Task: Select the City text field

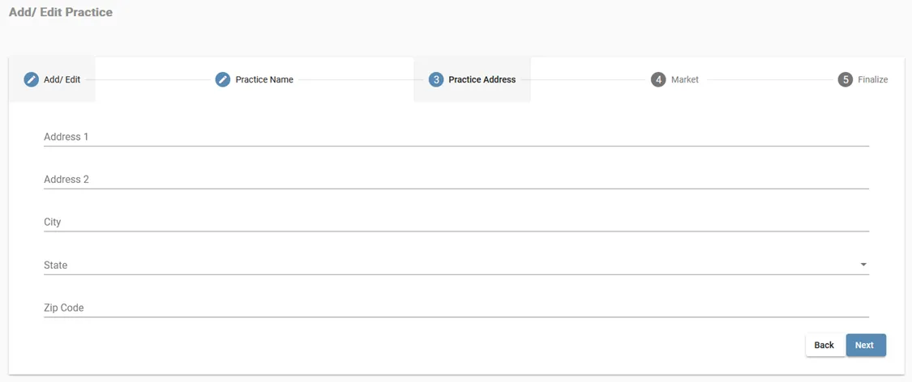Action: tap(456, 222)
